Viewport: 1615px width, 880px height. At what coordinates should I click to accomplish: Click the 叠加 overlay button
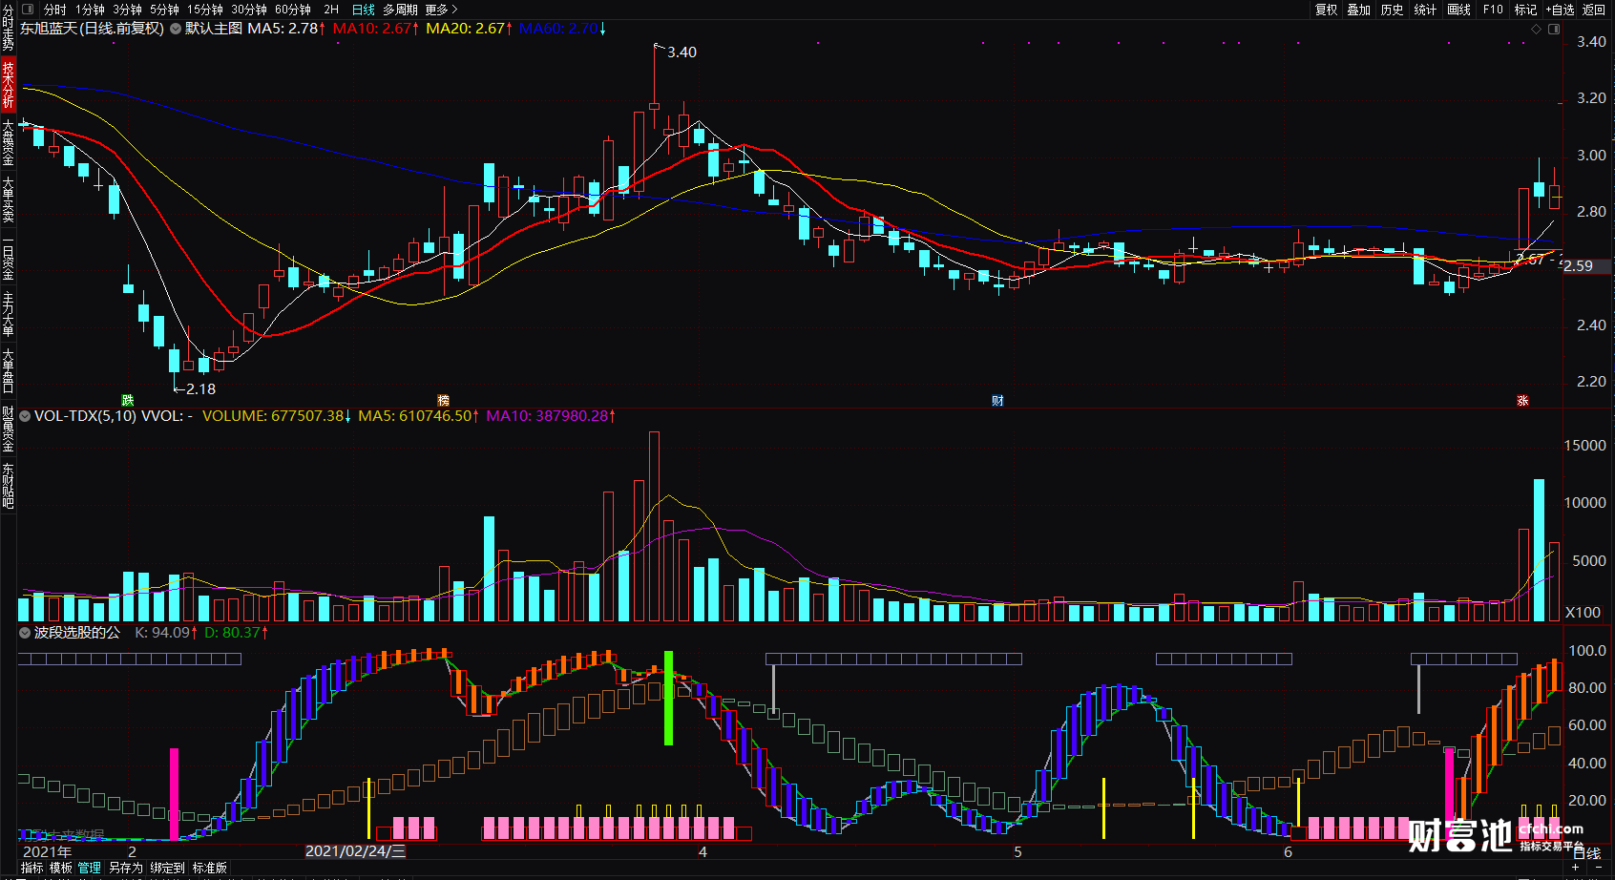1359,10
